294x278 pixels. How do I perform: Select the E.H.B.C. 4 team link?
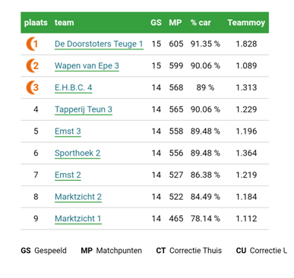74,87
